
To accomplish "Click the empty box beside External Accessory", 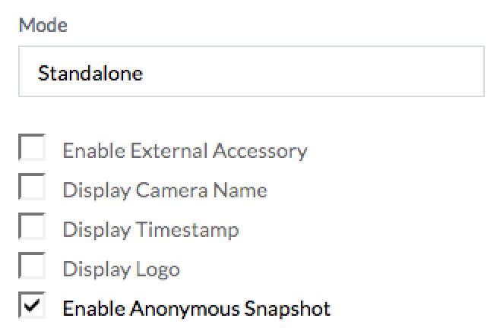I will 33,150.
